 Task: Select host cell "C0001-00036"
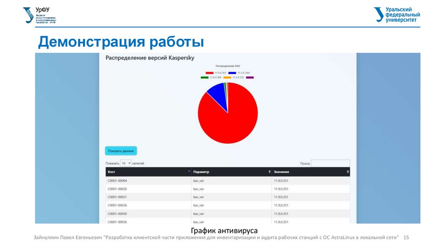click(117, 205)
